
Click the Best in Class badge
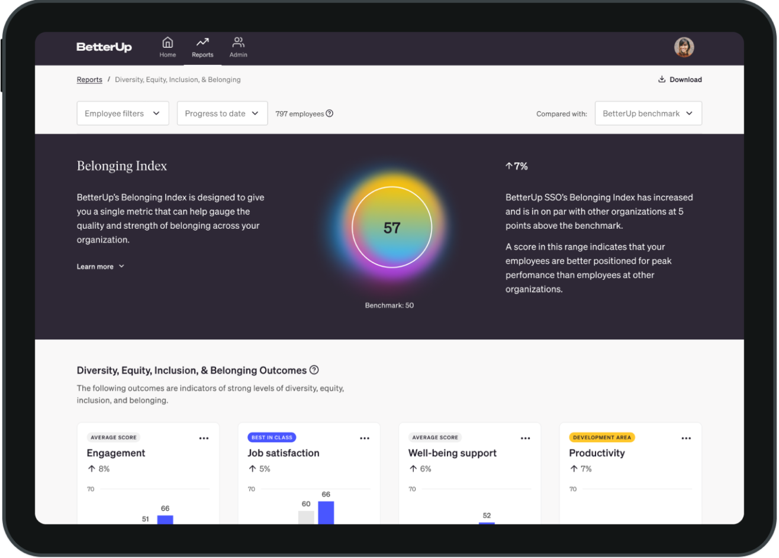[272, 437]
